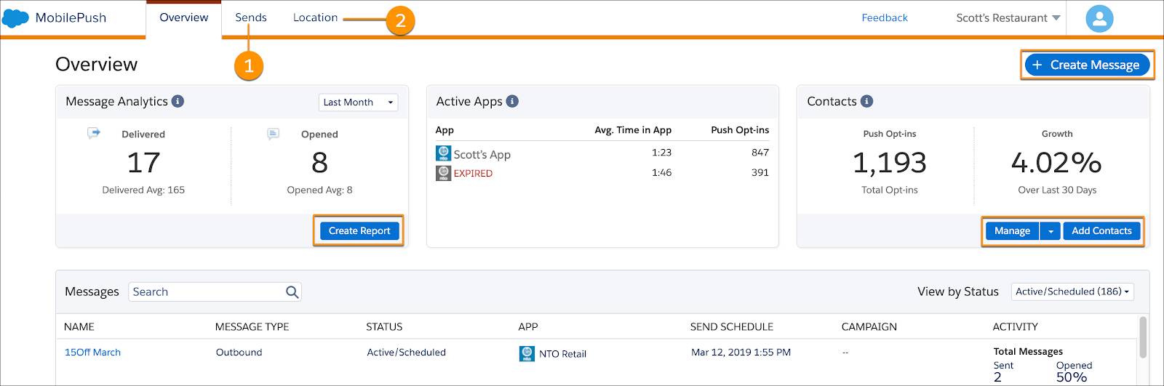The width and height of the screenshot is (1164, 386).
Task: Show info for Active Apps
Action: 512,101
